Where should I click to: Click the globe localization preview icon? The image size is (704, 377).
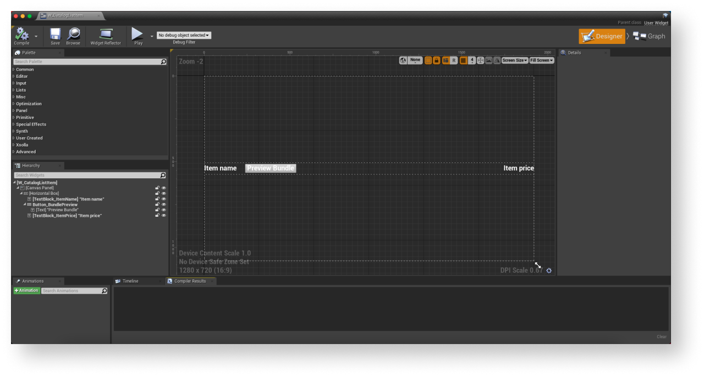click(403, 60)
